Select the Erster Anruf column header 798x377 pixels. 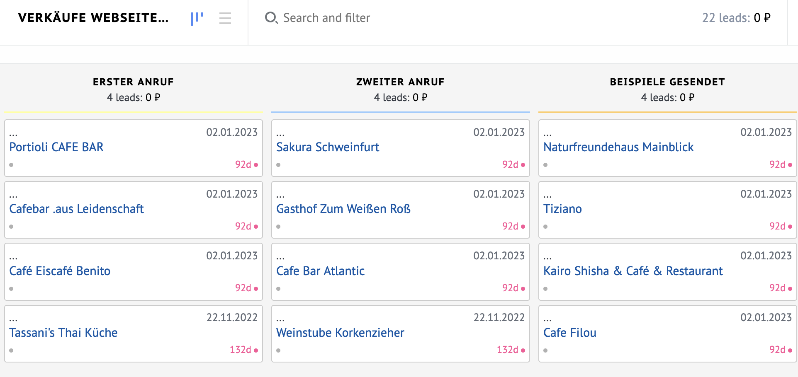[x=133, y=82]
